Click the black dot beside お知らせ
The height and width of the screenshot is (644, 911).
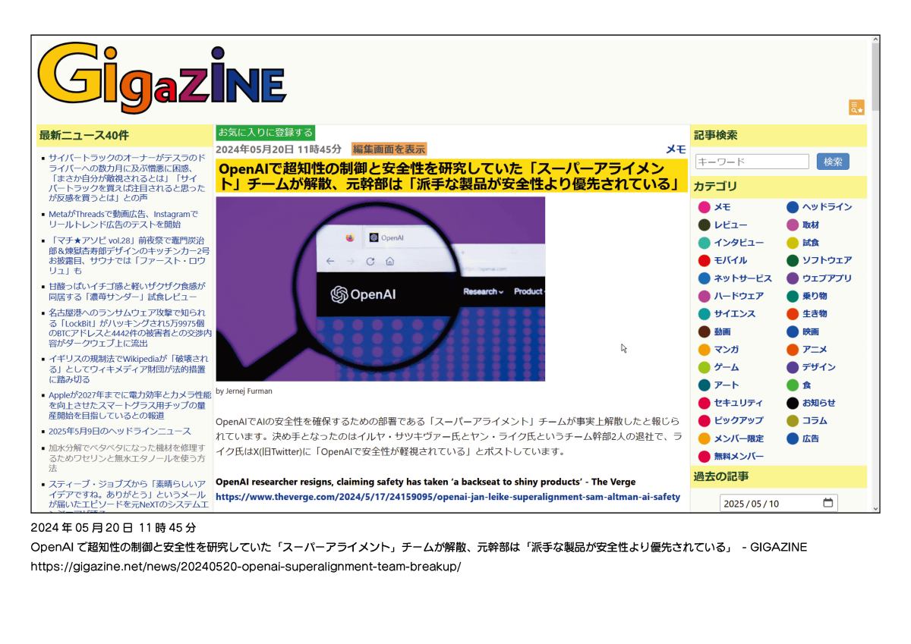(x=793, y=403)
